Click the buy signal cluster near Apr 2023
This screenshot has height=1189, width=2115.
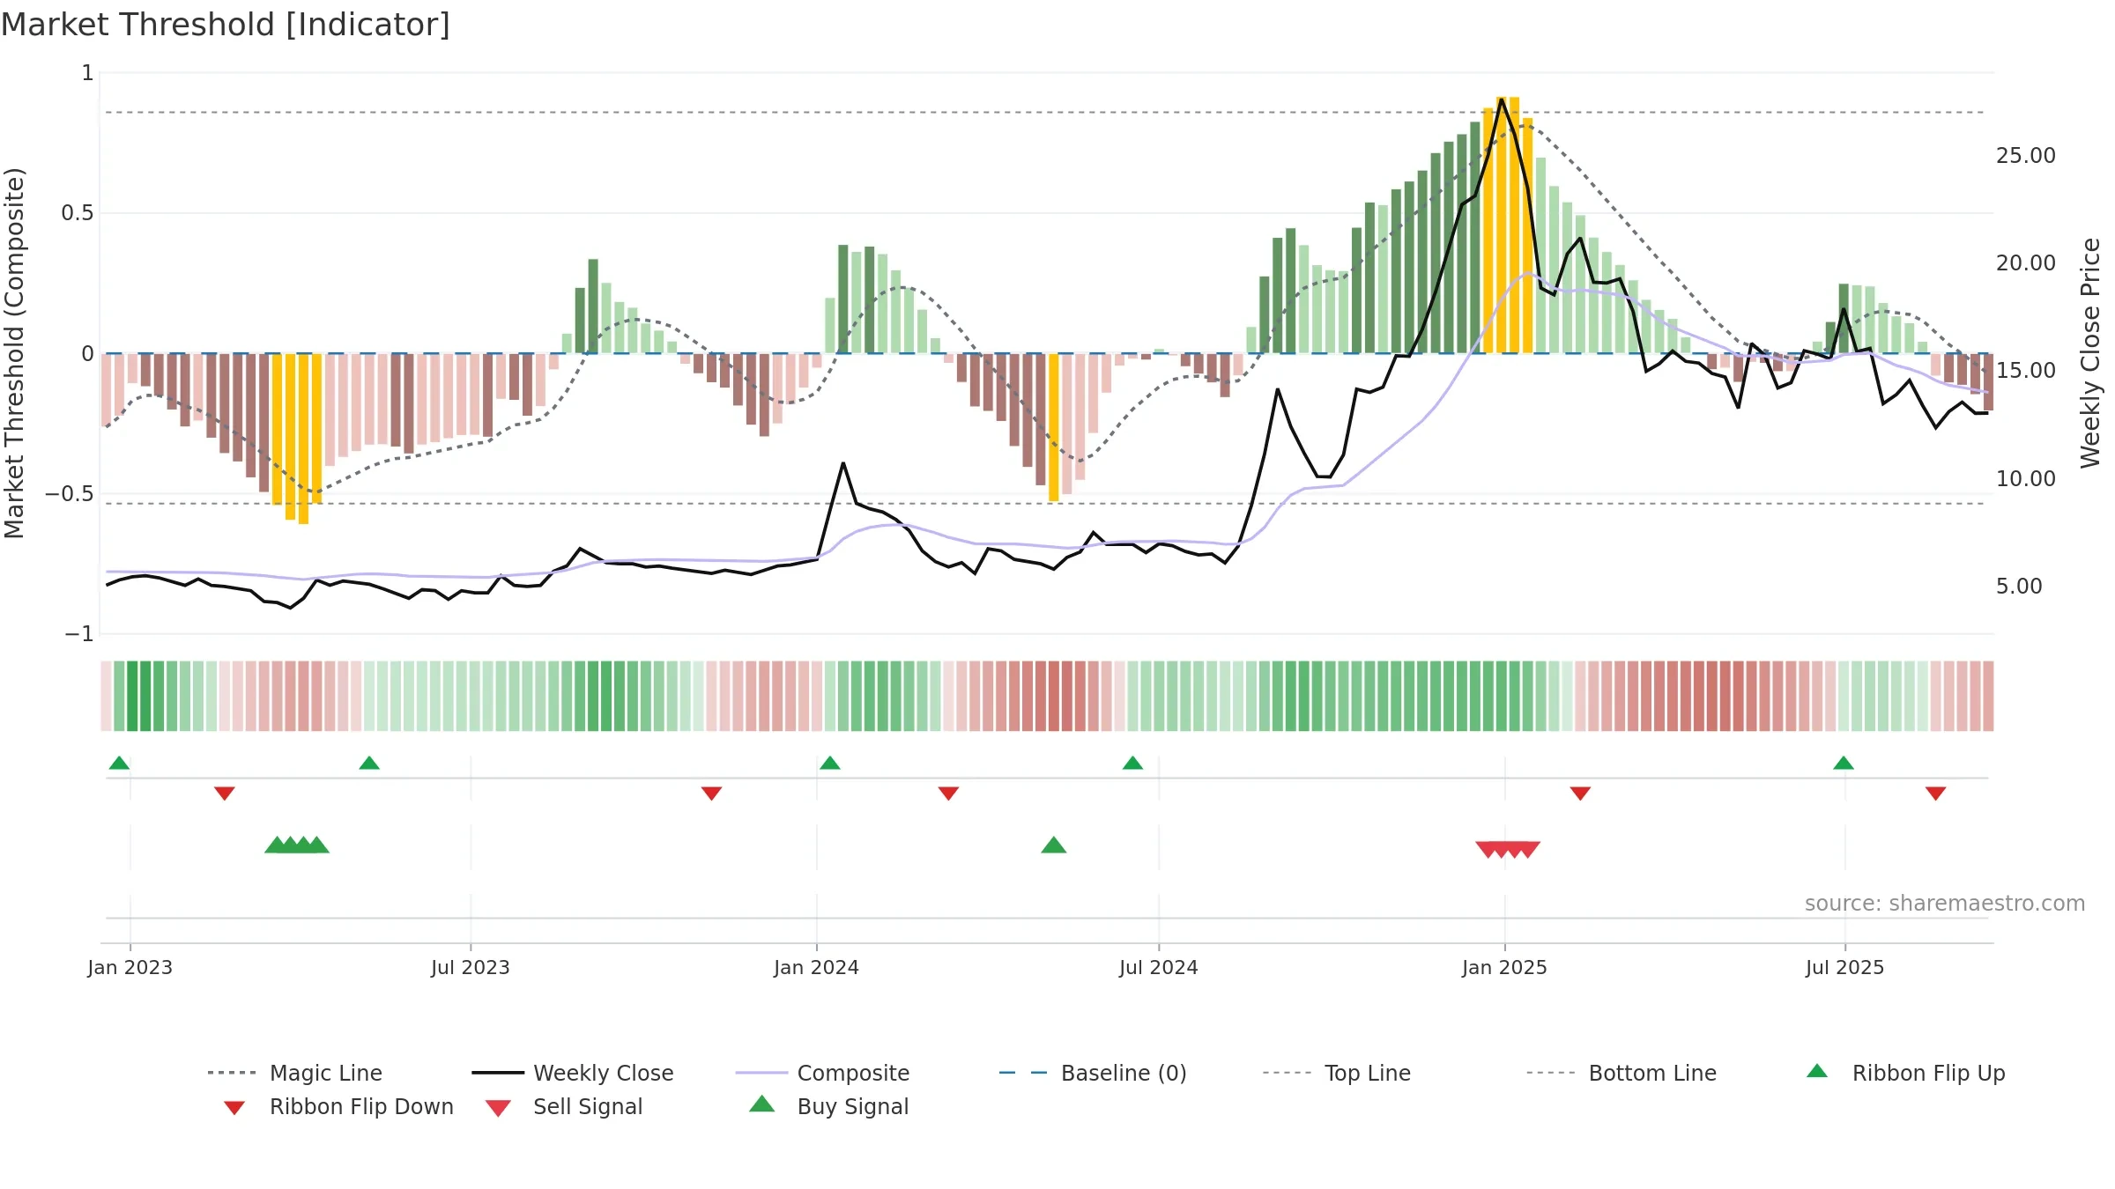(x=297, y=846)
